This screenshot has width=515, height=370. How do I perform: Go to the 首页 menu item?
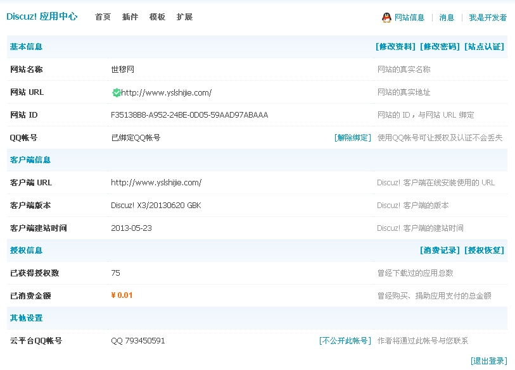(103, 17)
